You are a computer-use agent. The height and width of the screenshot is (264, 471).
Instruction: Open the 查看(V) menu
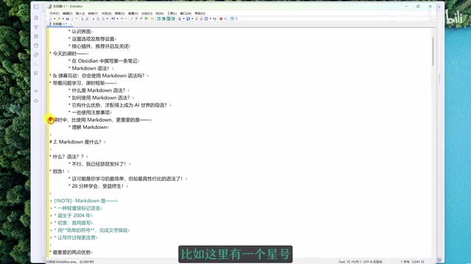[133, 13]
